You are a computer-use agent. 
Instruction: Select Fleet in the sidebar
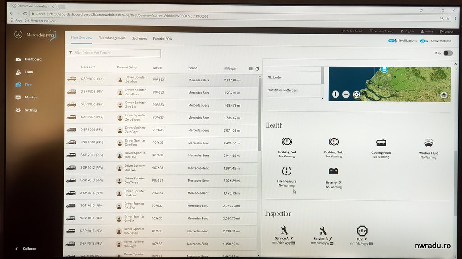[x=24, y=85]
